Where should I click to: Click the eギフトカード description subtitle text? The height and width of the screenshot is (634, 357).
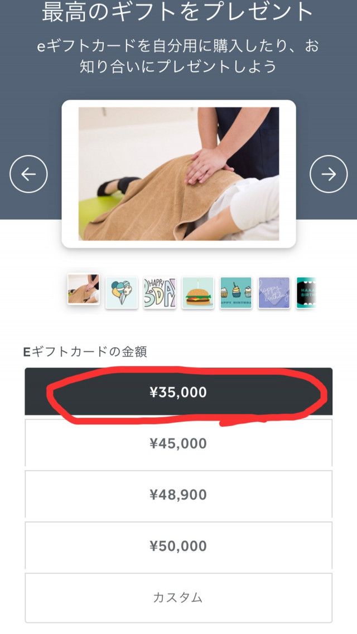click(178, 56)
